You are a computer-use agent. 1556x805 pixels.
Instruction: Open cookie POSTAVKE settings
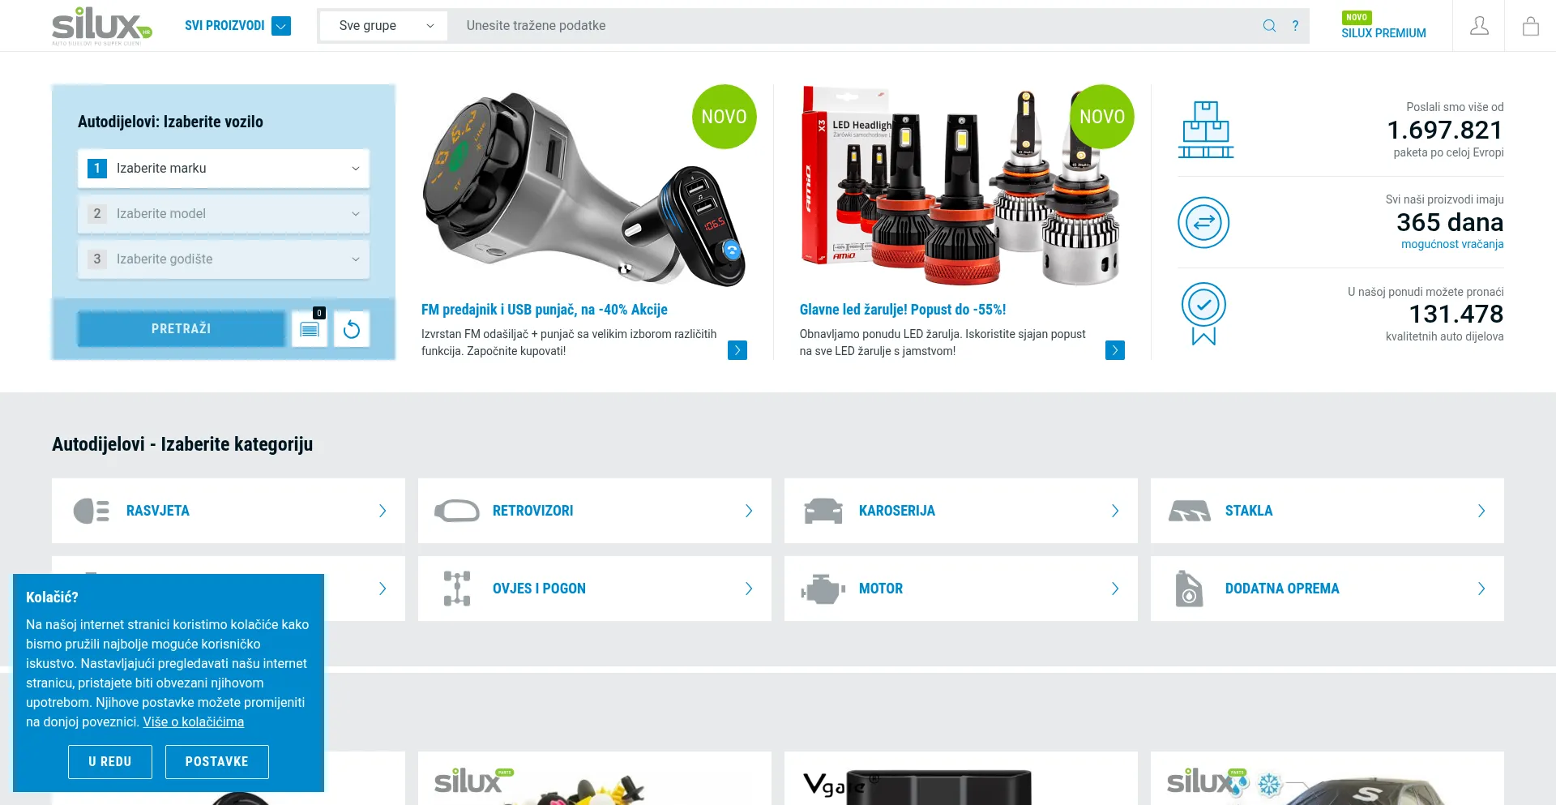click(217, 762)
